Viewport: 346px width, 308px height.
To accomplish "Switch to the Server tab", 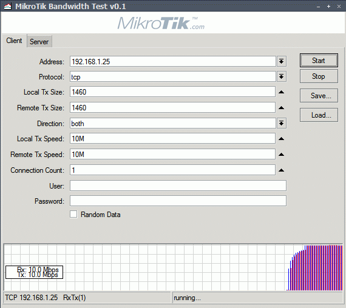I will click(x=39, y=41).
